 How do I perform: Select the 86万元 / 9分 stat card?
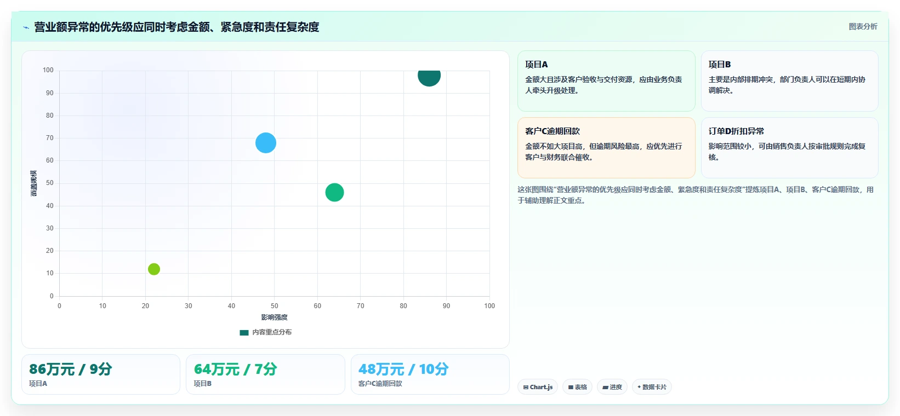pos(101,374)
